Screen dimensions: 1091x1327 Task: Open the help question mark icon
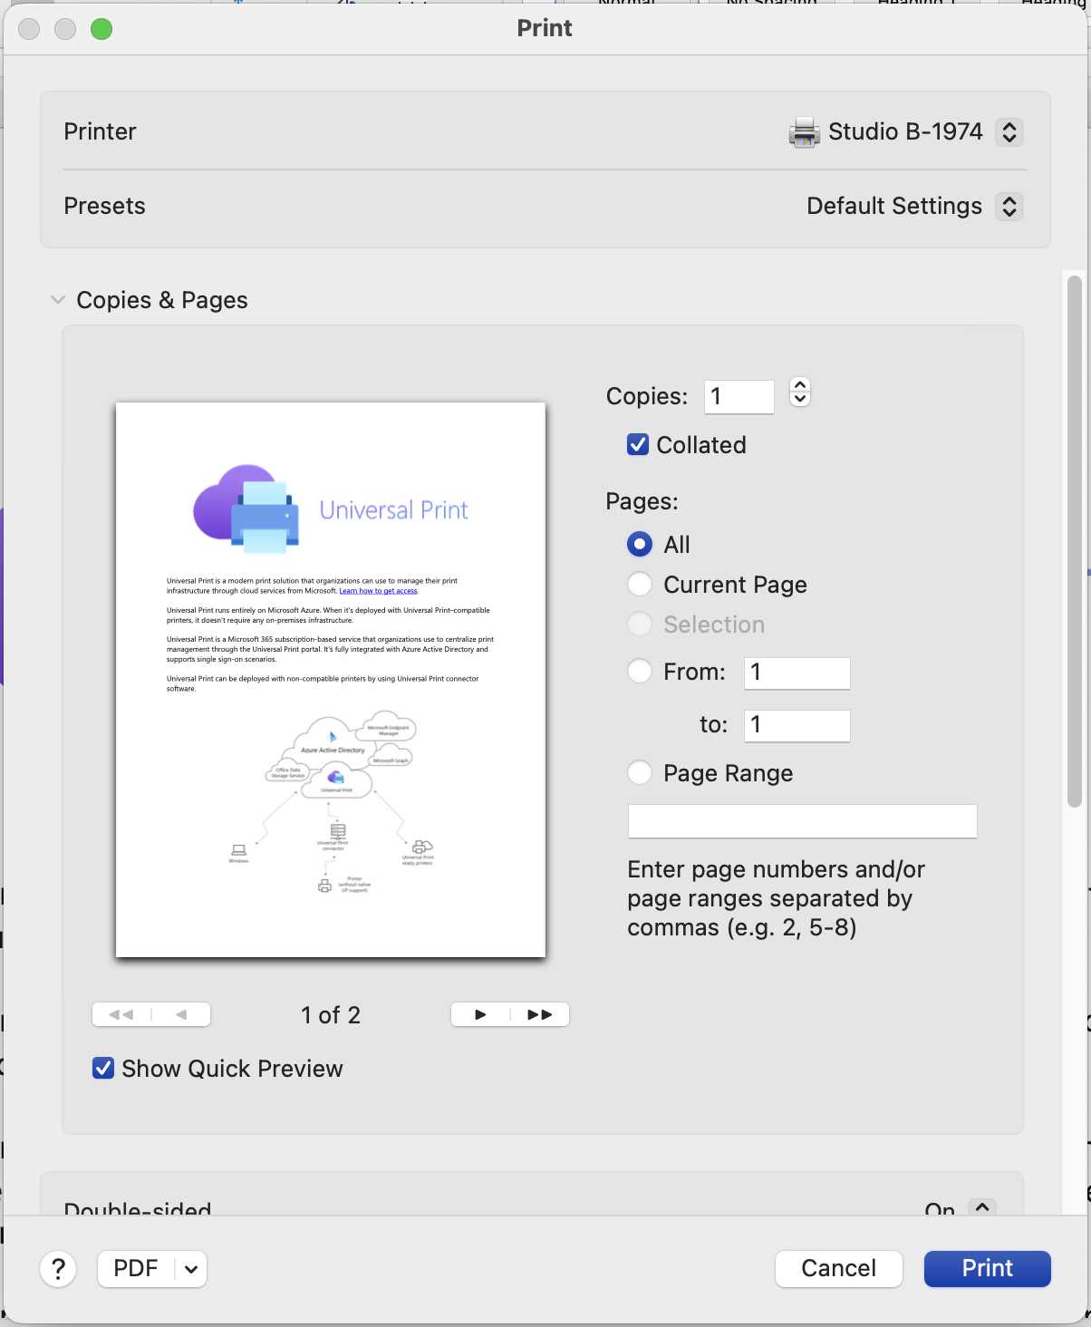[x=58, y=1269]
